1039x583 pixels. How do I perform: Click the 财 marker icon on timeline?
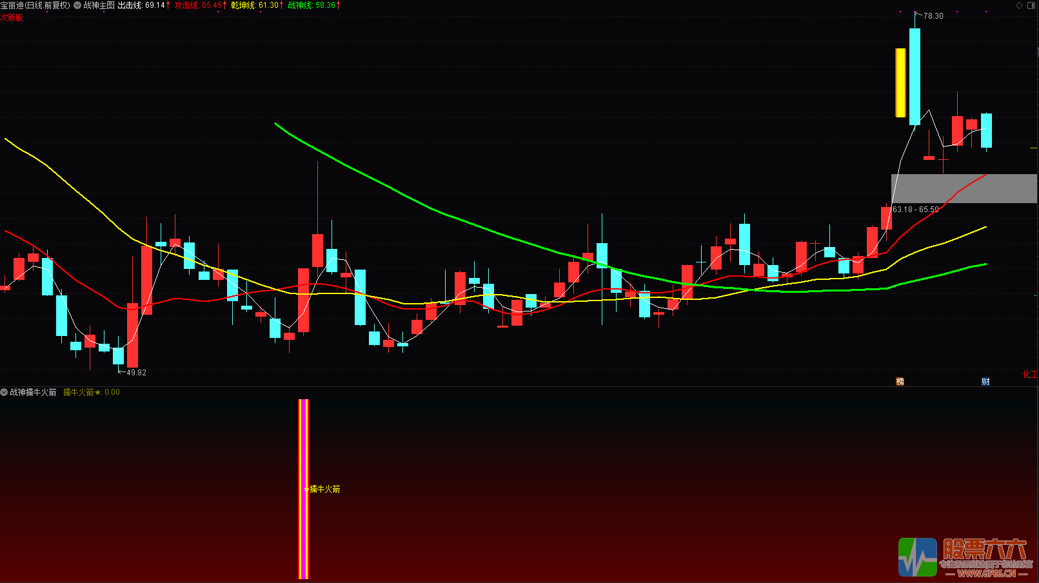click(x=985, y=382)
